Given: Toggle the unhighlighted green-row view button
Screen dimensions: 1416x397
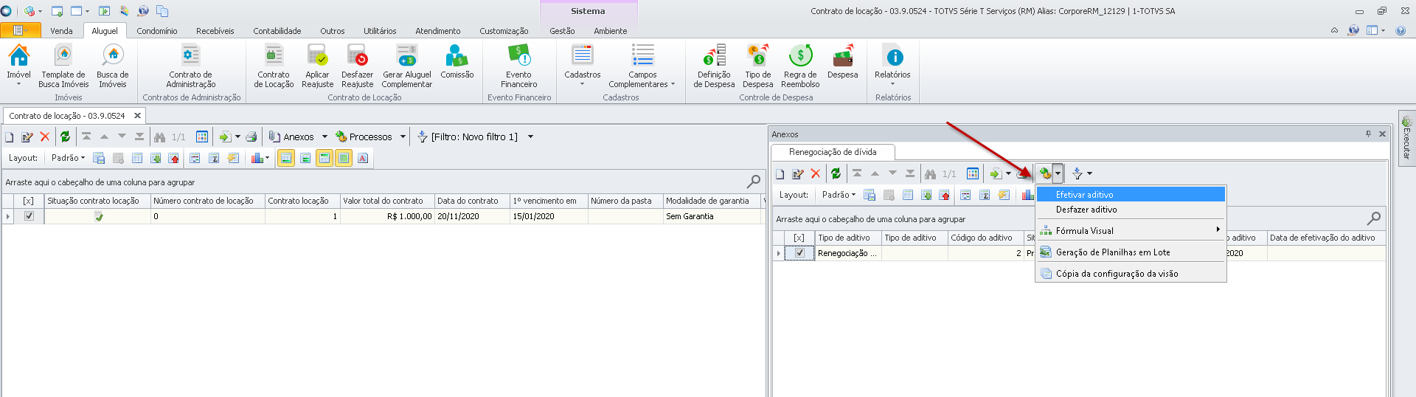Looking at the screenshot, I should pos(305,158).
